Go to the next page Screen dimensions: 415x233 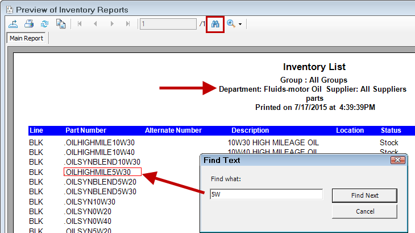[x=112, y=24]
